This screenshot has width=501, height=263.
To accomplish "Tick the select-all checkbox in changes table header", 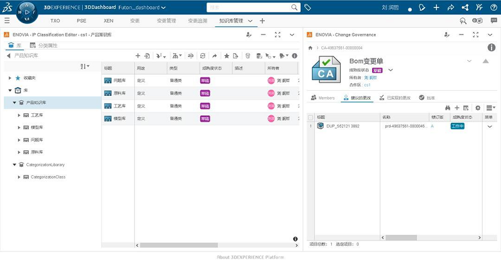I will pyautogui.click(x=311, y=117).
